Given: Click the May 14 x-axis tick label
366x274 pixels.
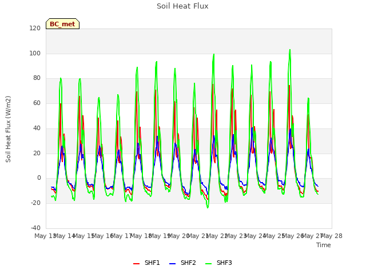Looking at the screenshot, I should click(x=65, y=236).
